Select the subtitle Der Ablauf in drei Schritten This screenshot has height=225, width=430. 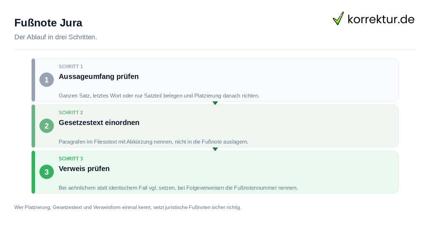click(x=56, y=37)
